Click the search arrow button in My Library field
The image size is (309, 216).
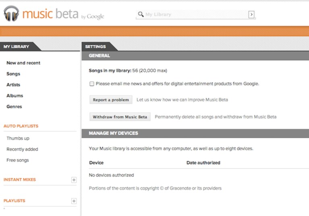click(251, 14)
